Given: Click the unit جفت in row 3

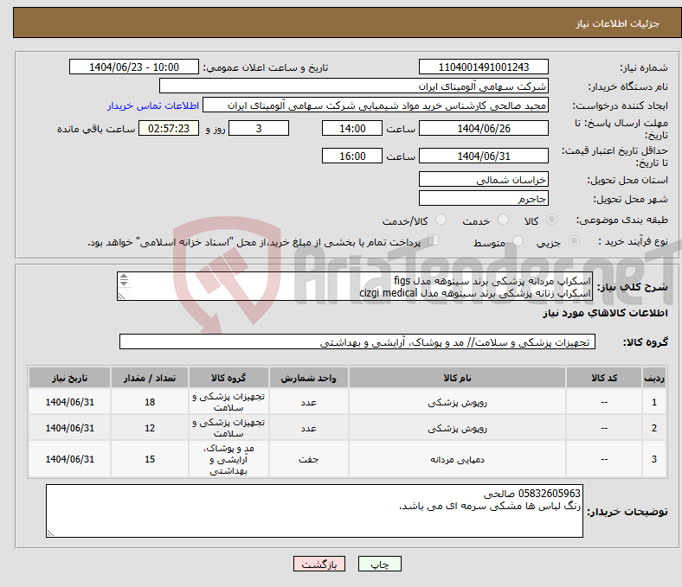Looking at the screenshot, I should click(x=308, y=459).
